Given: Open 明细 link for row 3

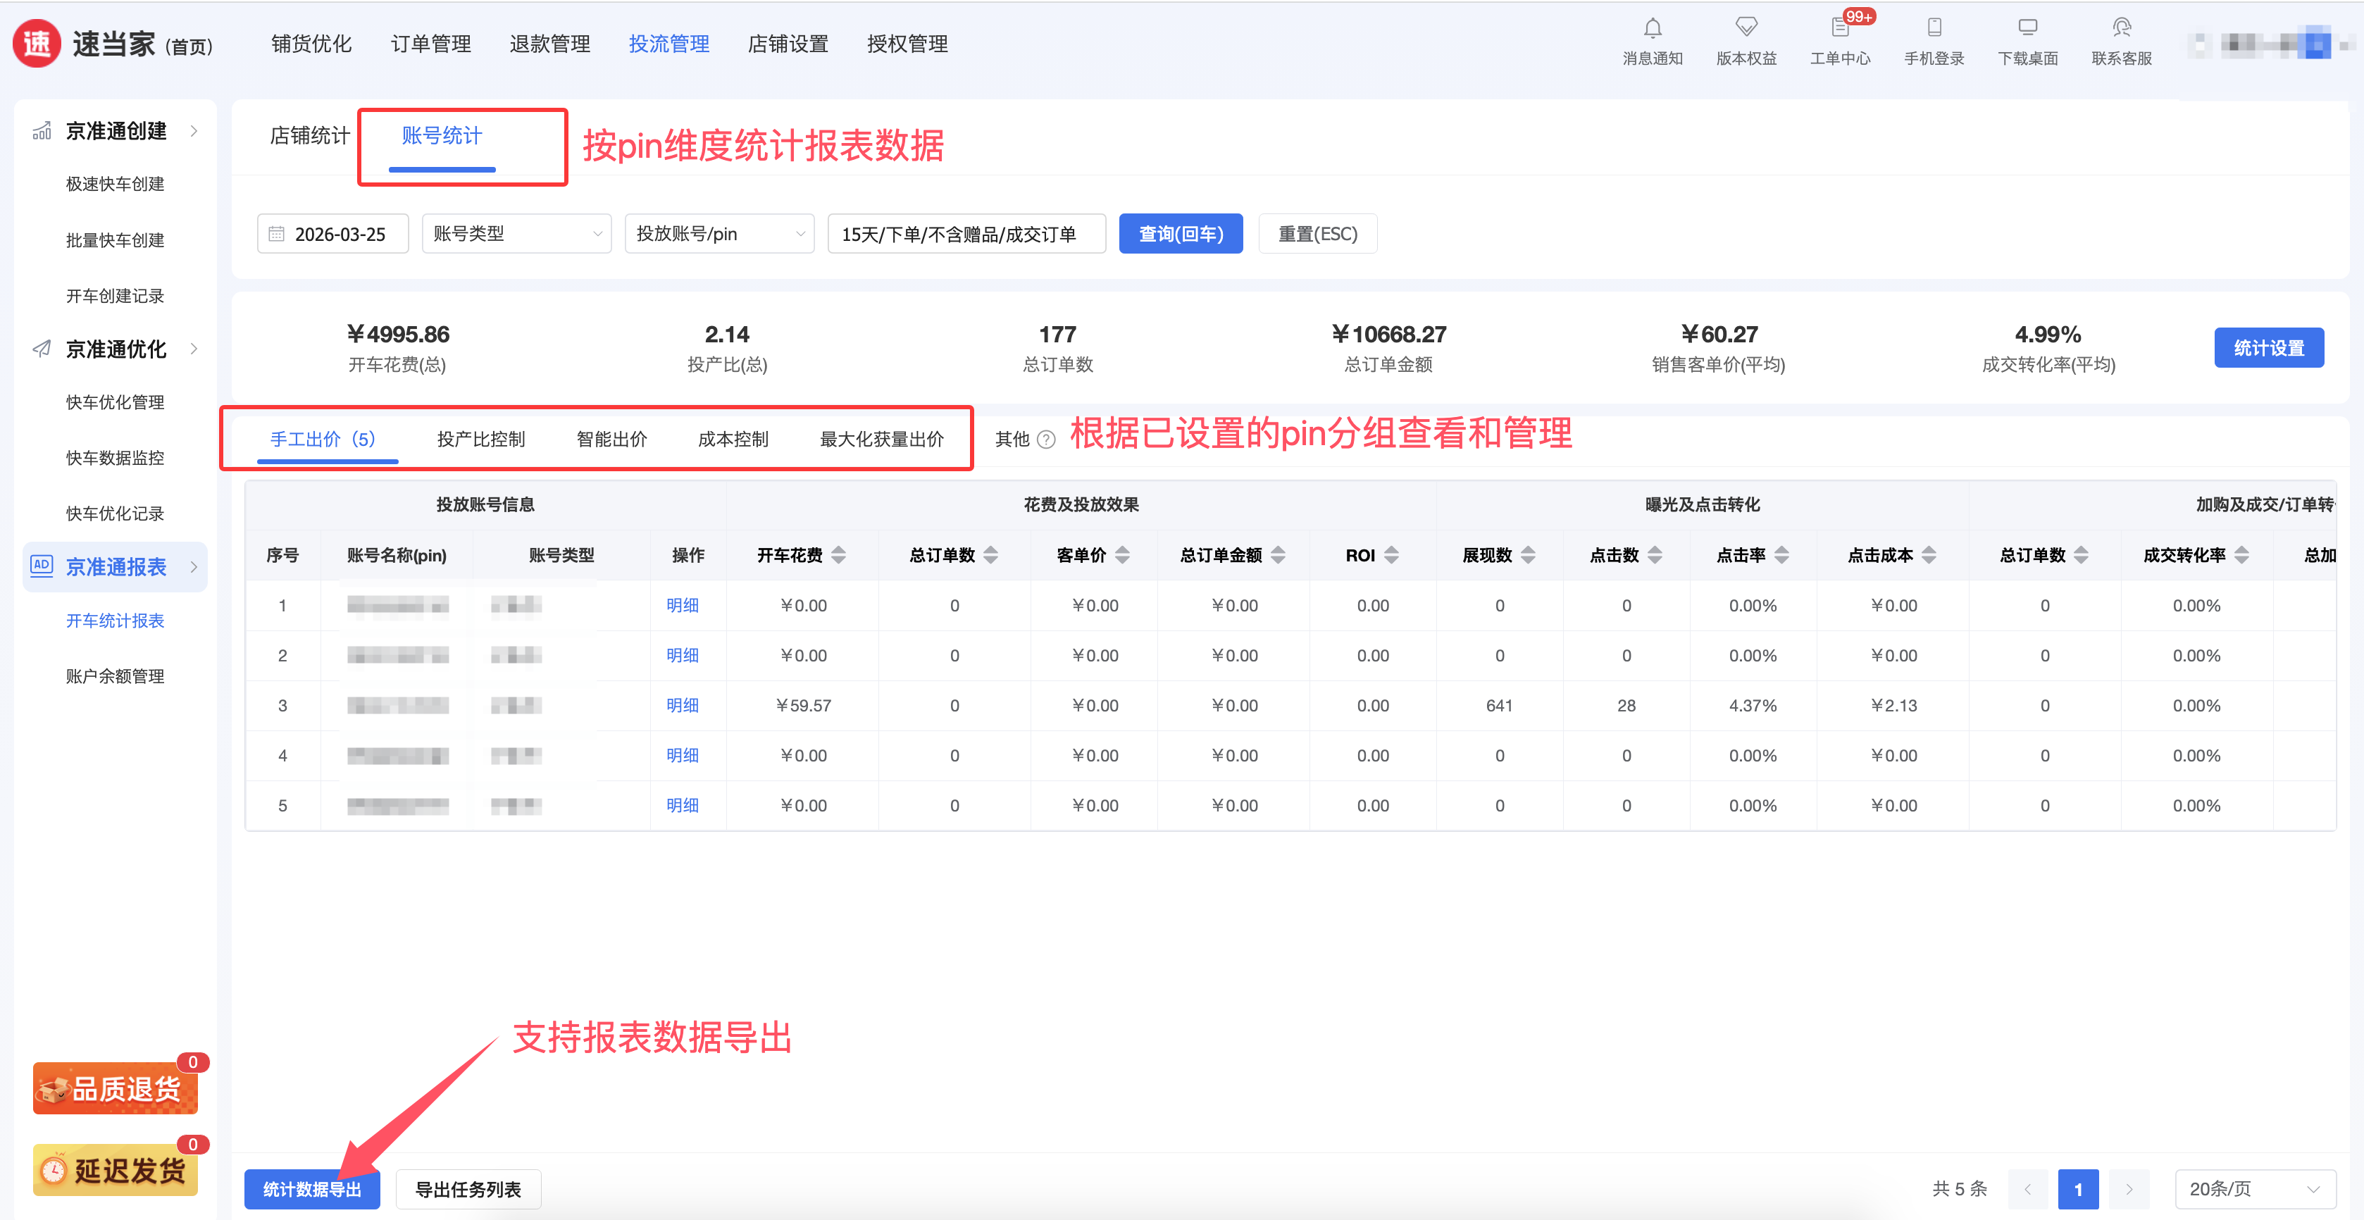Looking at the screenshot, I should [682, 705].
